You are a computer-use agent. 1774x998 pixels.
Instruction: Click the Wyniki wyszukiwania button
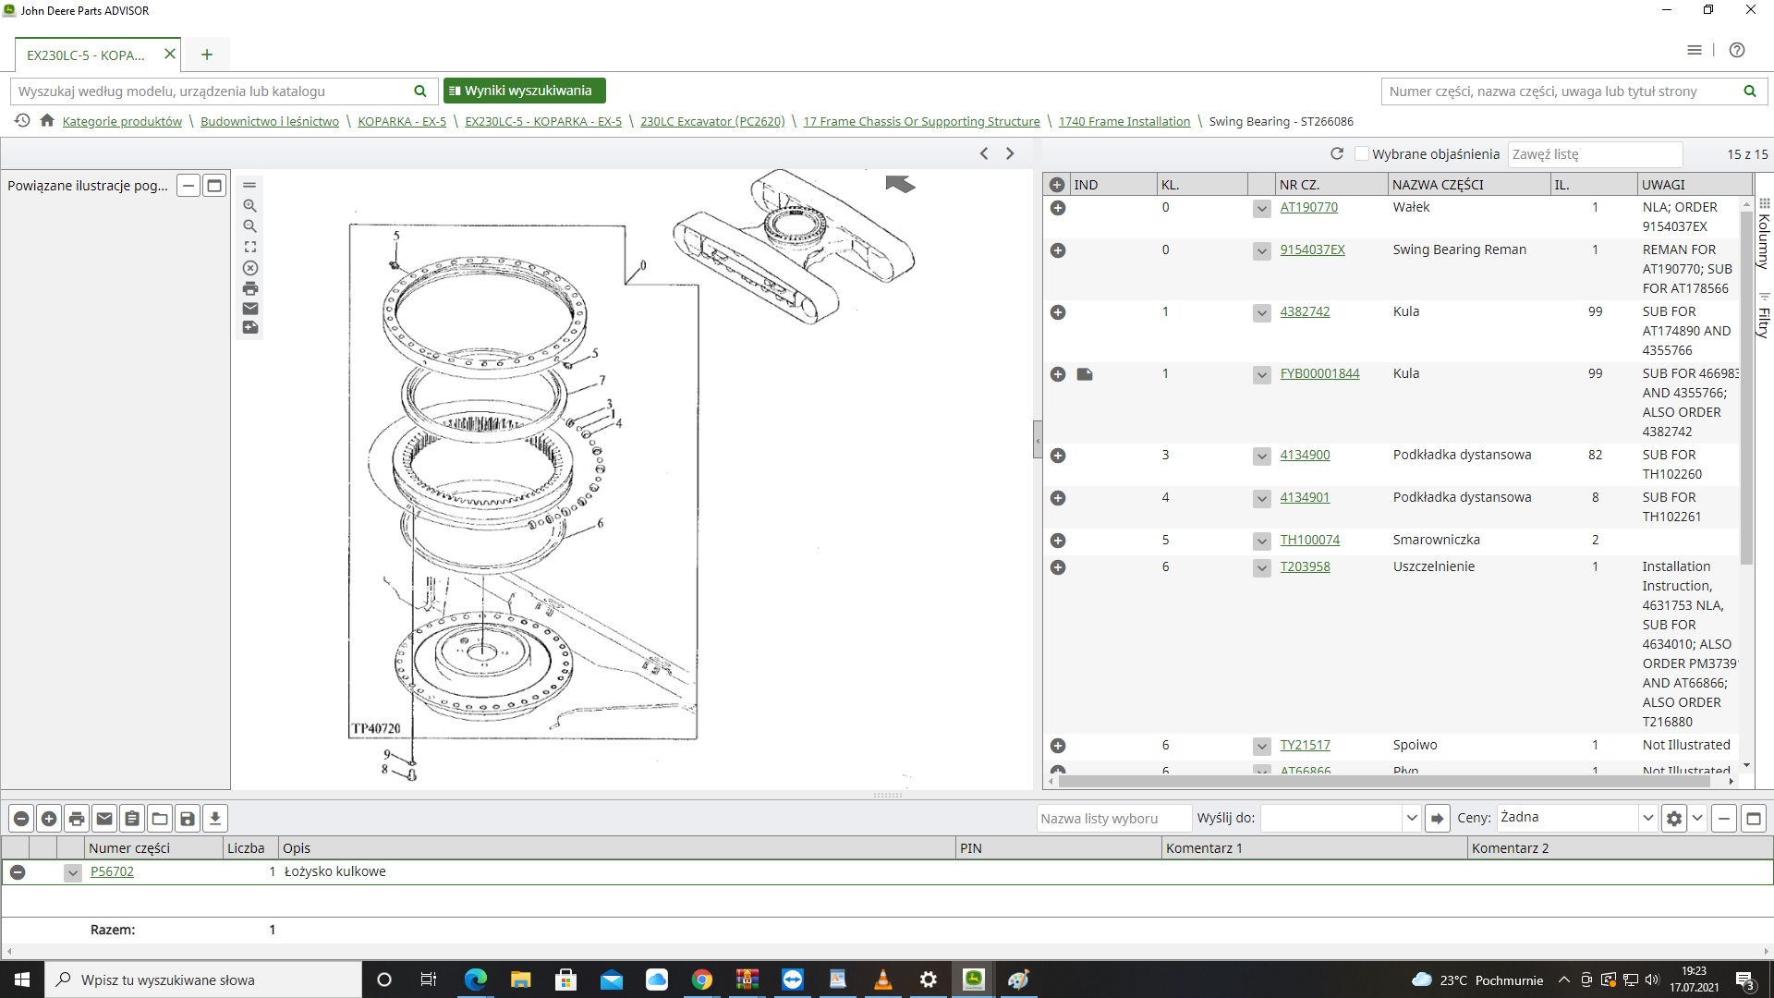[x=524, y=91]
